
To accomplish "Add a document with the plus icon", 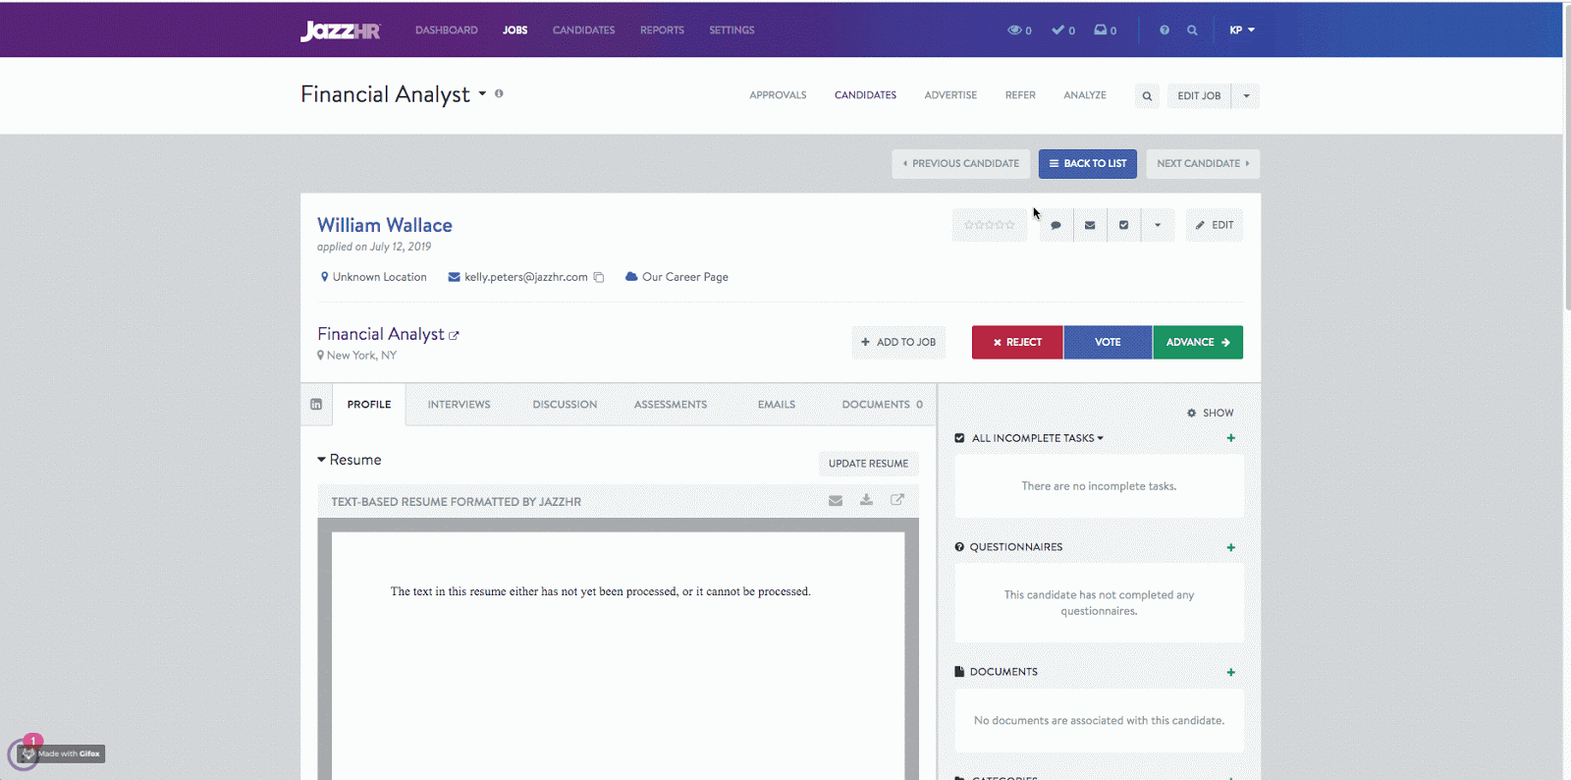I will (x=1231, y=672).
